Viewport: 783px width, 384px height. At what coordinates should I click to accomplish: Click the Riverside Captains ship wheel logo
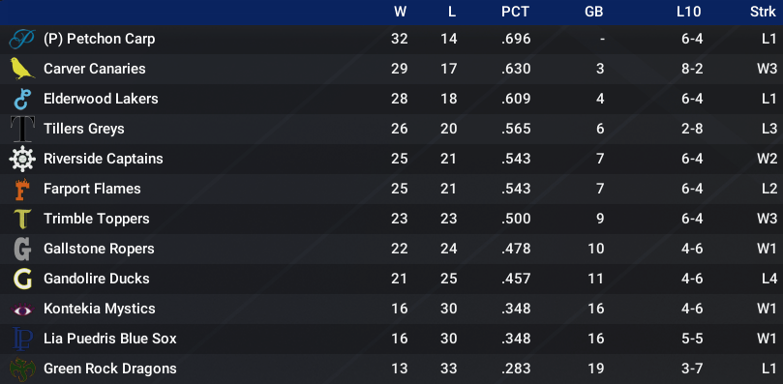click(x=22, y=159)
